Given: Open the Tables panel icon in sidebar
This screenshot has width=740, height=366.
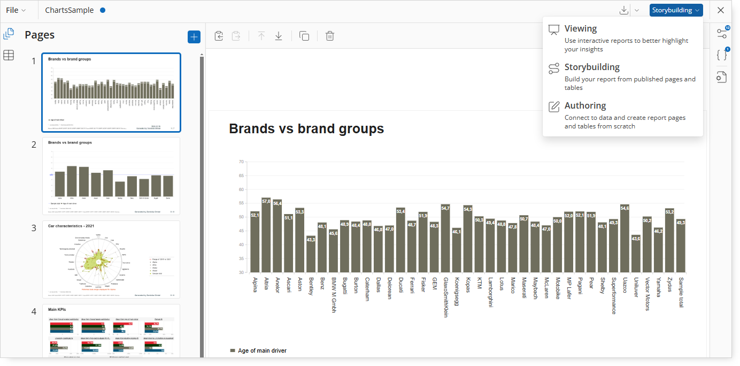Looking at the screenshot, I should [x=9, y=55].
